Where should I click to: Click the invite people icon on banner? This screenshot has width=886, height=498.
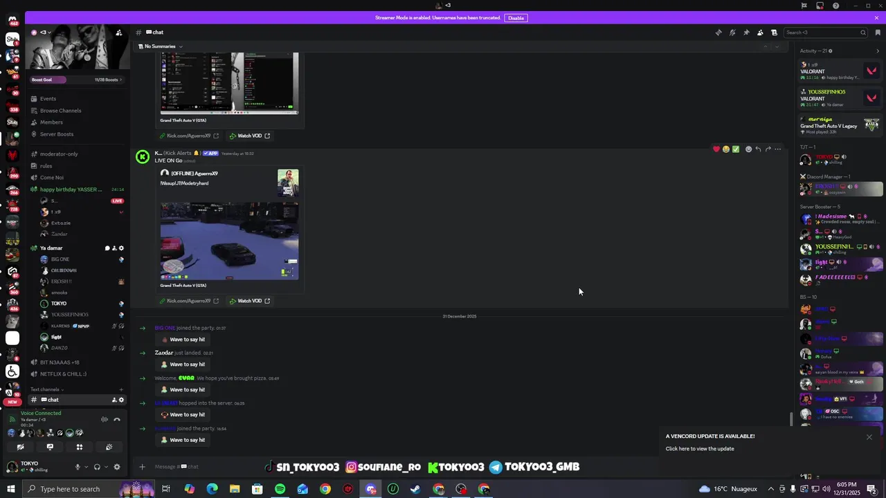(119, 33)
